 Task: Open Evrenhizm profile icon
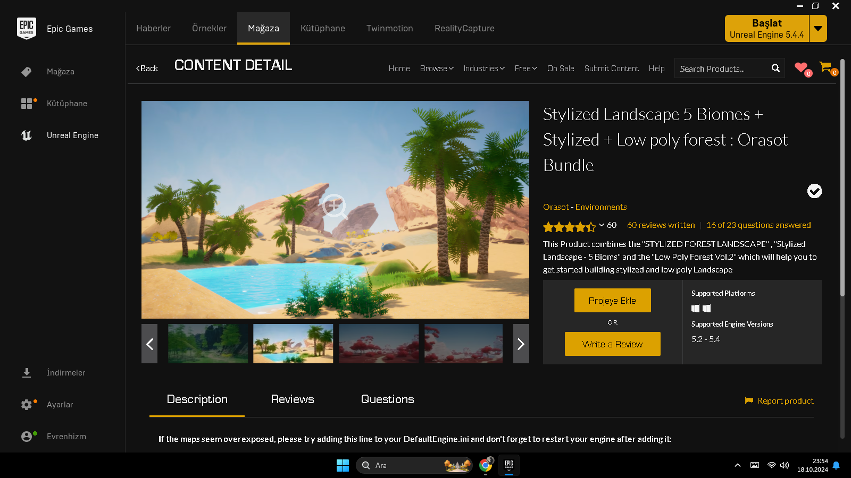(x=27, y=437)
